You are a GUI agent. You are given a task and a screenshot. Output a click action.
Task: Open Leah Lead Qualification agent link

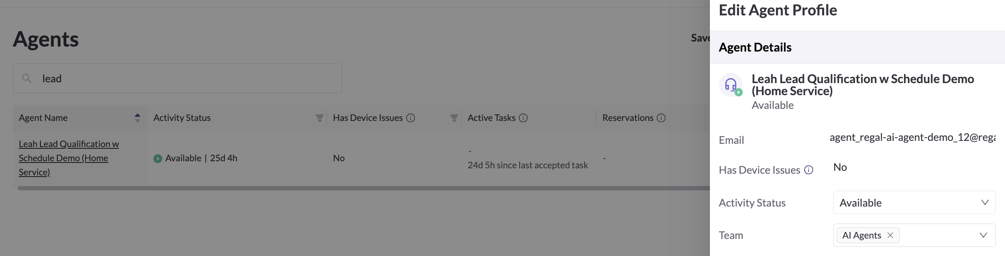click(x=69, y=158)
